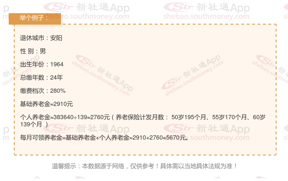Click the 55岁170个月 text

[x=230, y=117]
